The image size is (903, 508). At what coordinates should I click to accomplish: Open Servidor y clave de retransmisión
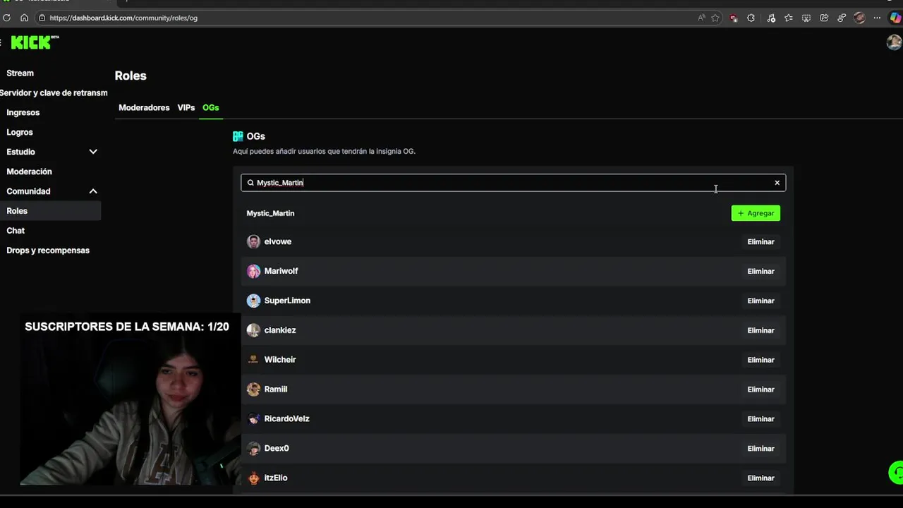(x=54, y=93)
